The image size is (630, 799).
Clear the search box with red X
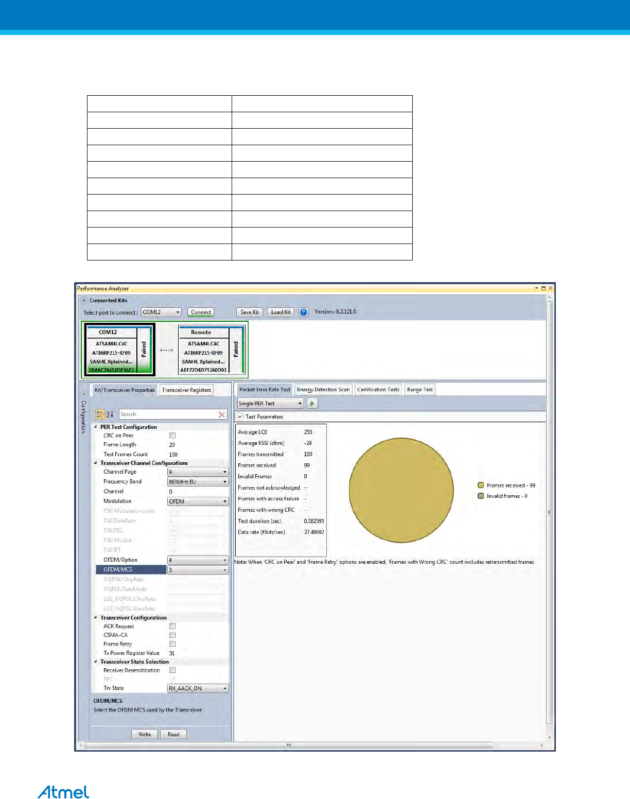222,414
